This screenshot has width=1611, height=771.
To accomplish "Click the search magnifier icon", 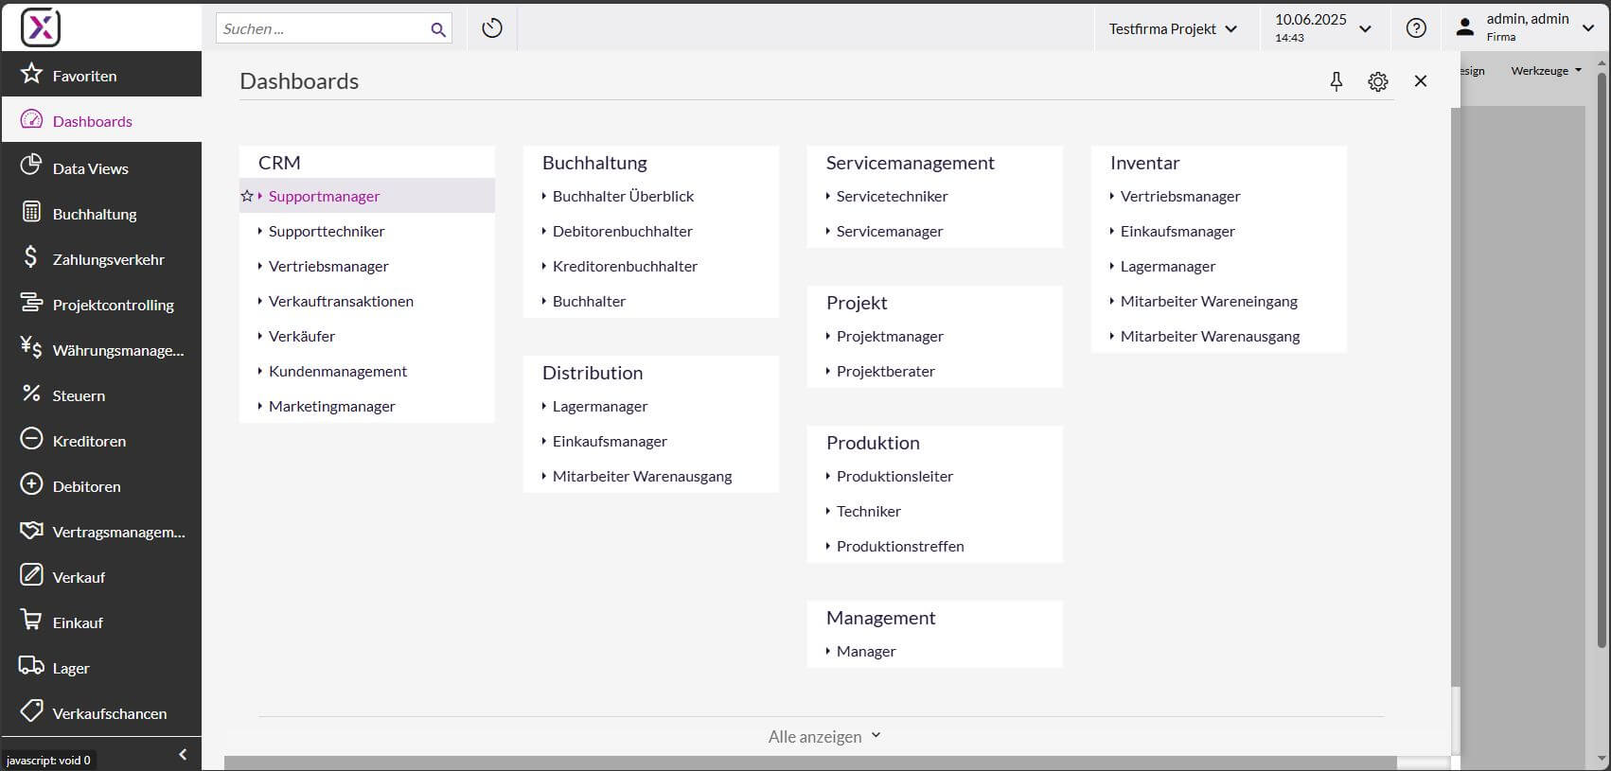I will (x=437, y=29).
